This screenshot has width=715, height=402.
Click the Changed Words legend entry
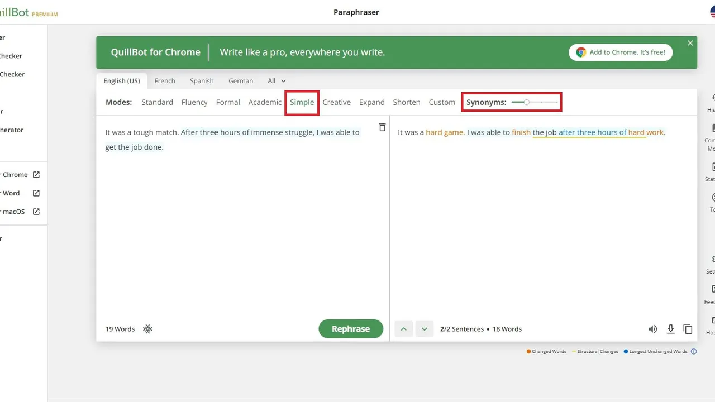coord(546,352)
